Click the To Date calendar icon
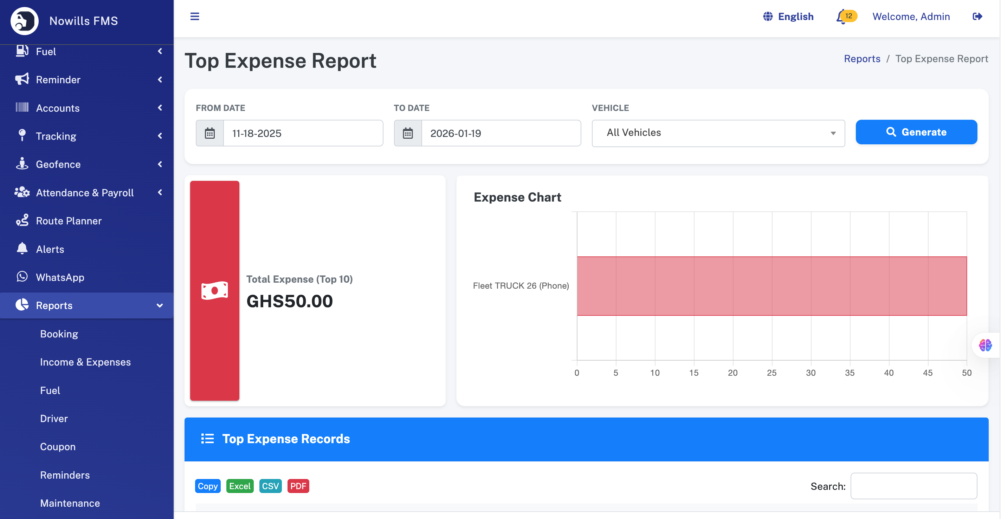1001x519 pixels. [408, 133]
